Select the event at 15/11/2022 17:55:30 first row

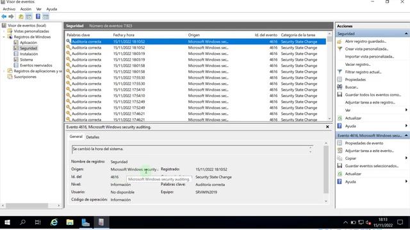click(195, 78)
